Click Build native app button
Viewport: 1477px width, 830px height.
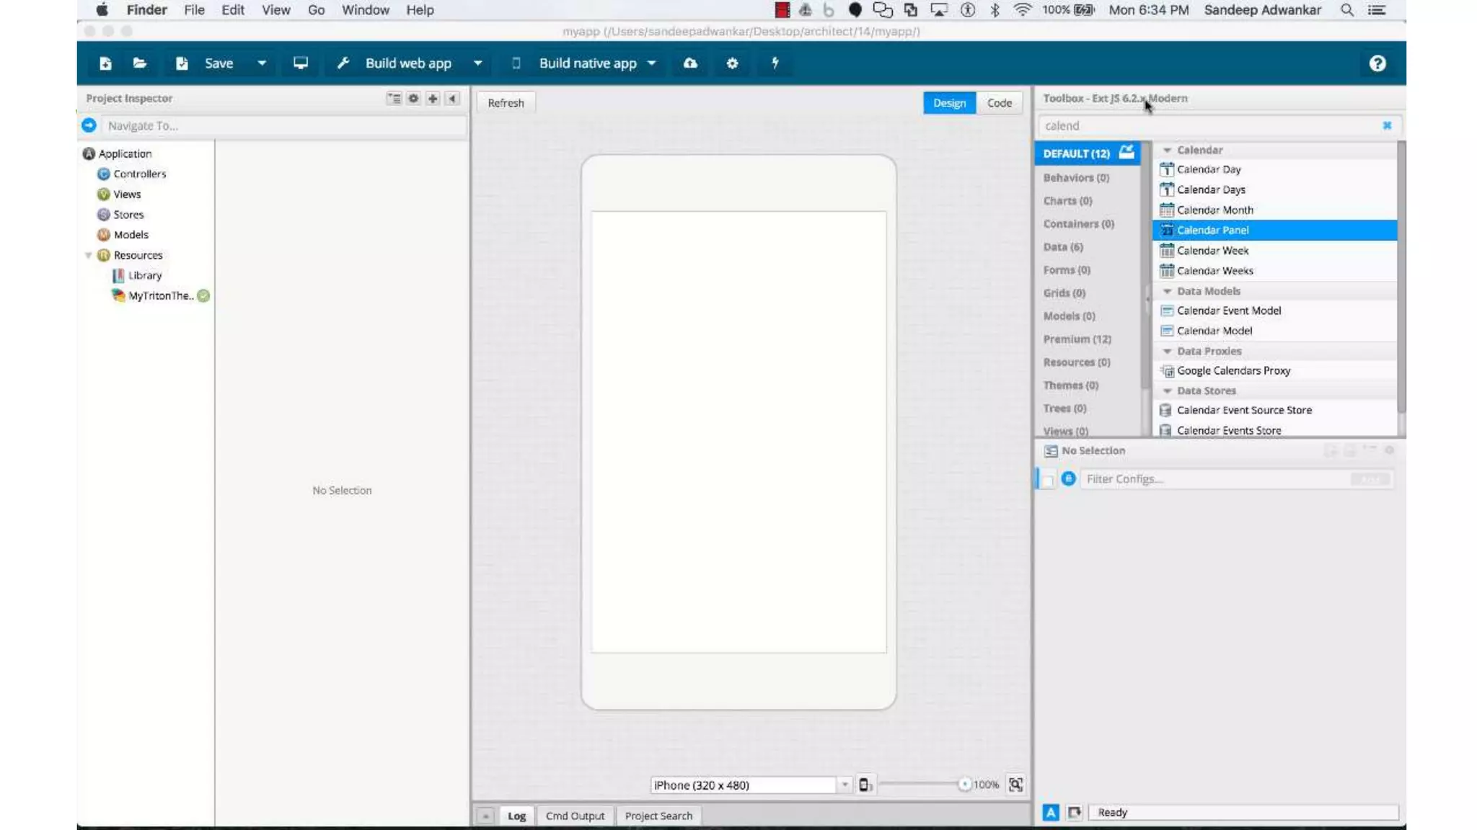pyautogui.click(x=575, y=63)
